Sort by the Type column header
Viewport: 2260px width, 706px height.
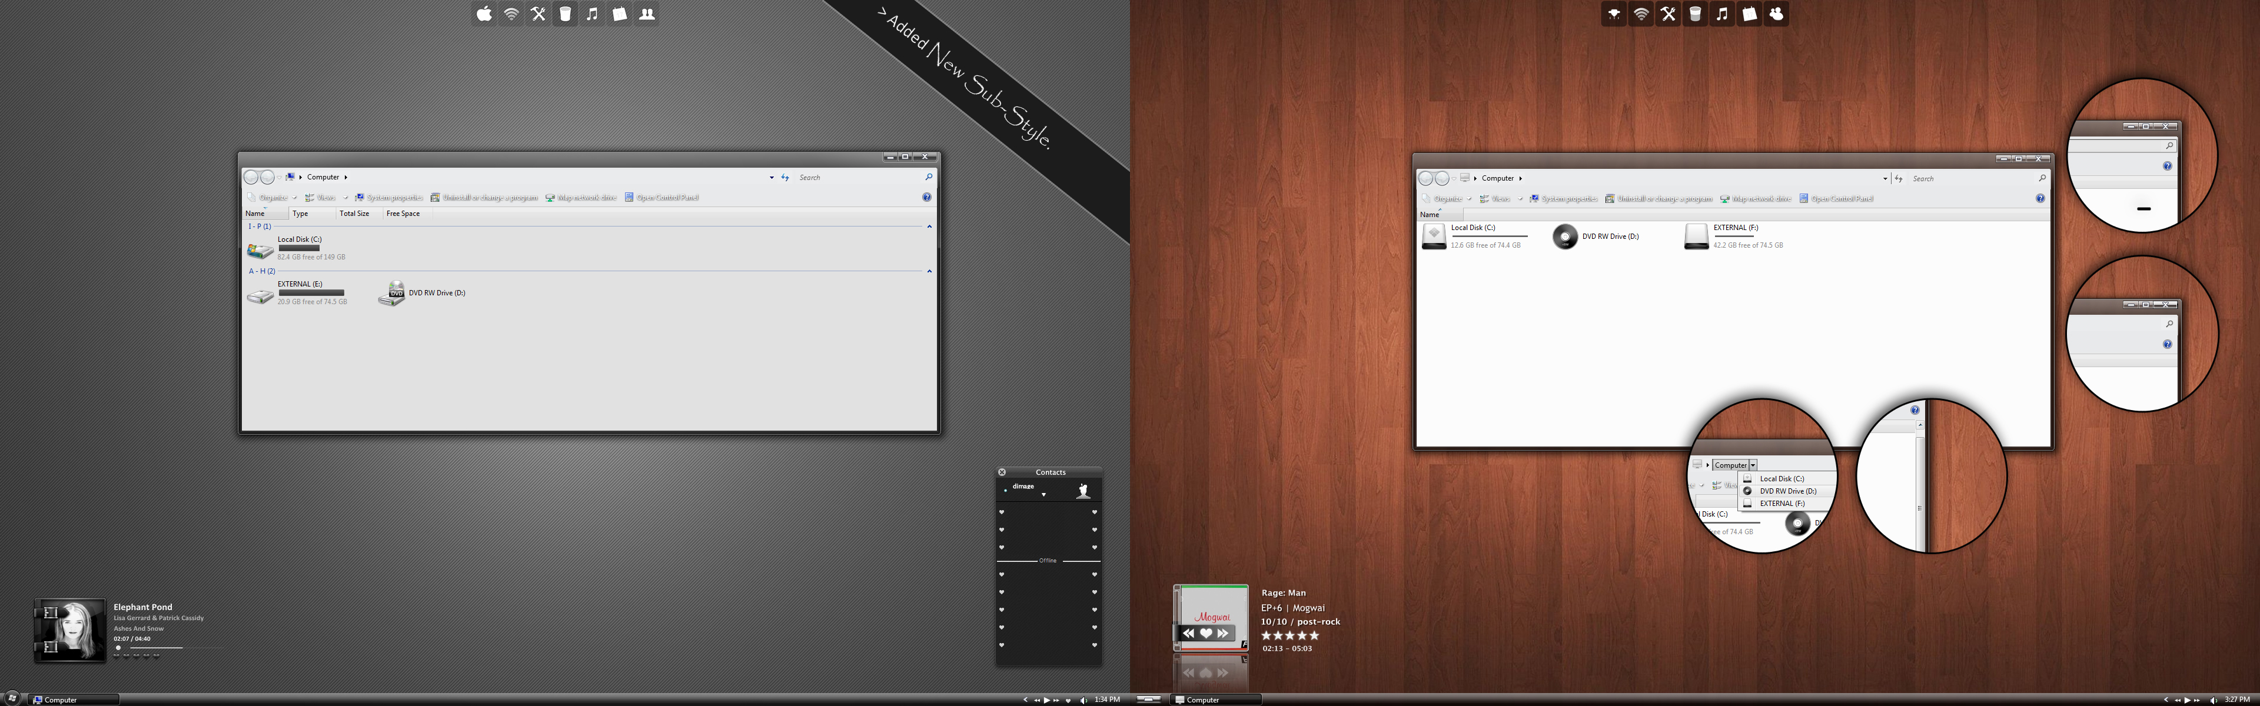(313, 213)
